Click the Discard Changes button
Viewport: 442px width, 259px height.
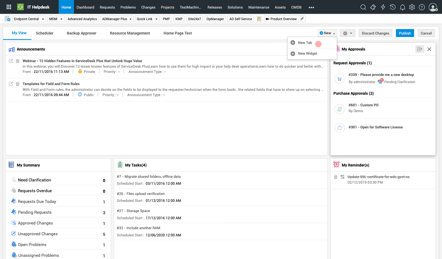375,33
